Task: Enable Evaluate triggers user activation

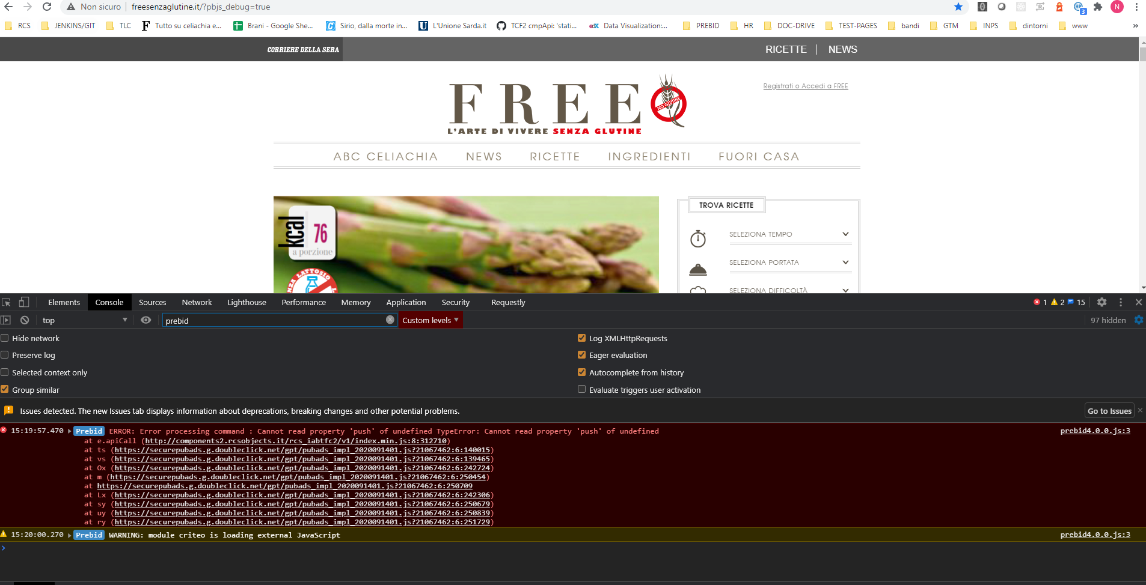Action: tap(581, 389)
